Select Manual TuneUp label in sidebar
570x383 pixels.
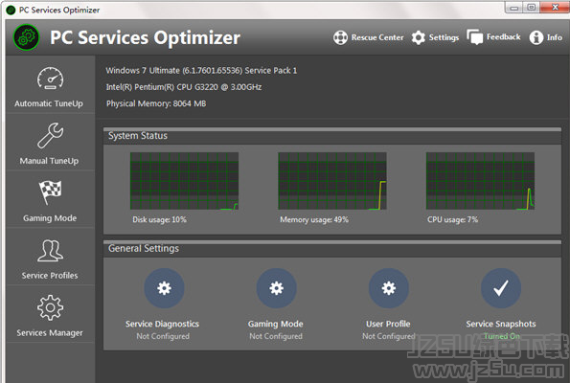click(49, 161)
